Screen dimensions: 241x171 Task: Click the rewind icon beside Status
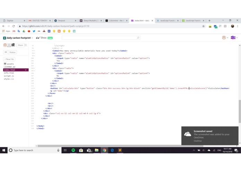pyautogui.click(x=6, y=52)
